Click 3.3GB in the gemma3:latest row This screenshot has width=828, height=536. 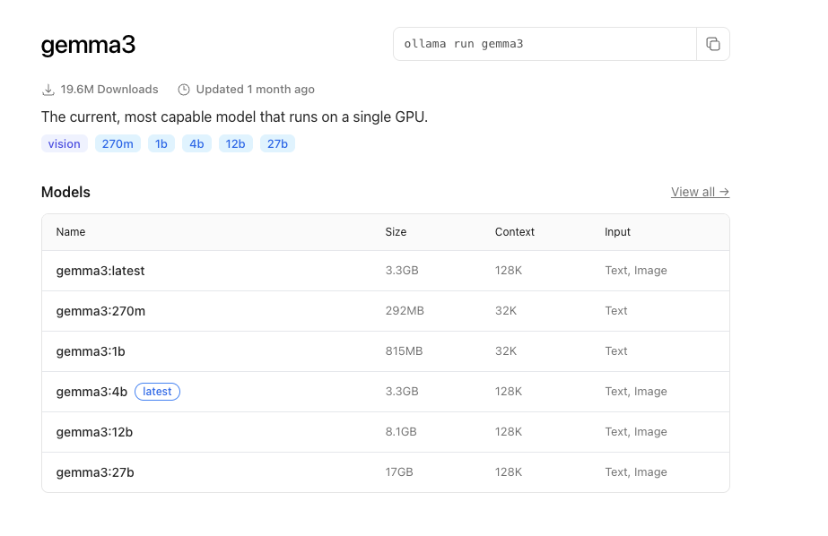click(402, 270)
